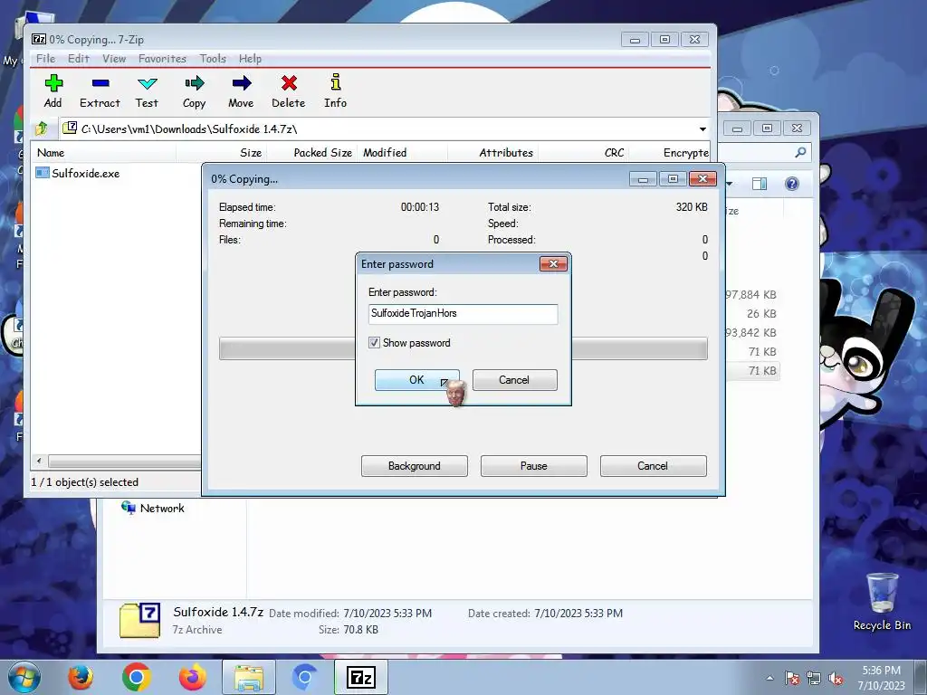Click the Move toolbar icon

click(x=241, y=83)
